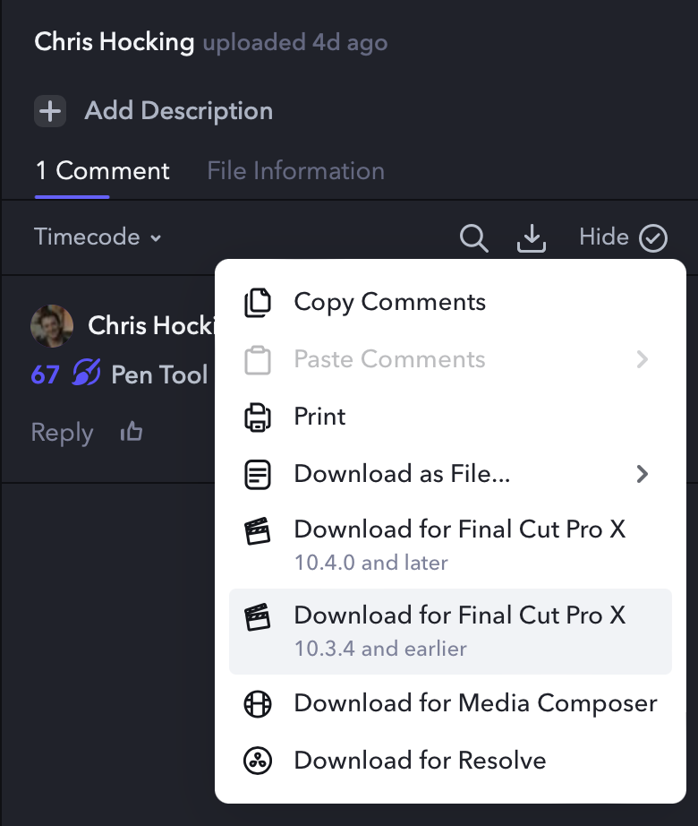Click the plus icon beside Add Description

[50, 111]
